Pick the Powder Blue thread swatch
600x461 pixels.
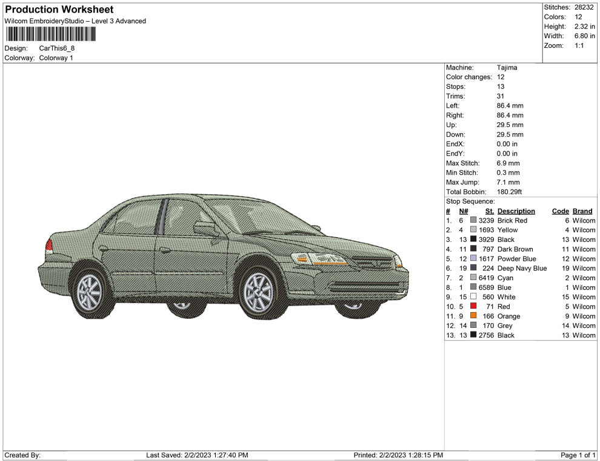[473, 259]
